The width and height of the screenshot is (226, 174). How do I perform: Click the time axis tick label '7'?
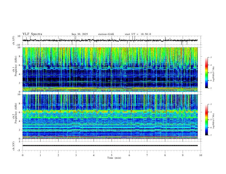click(147, 155)
